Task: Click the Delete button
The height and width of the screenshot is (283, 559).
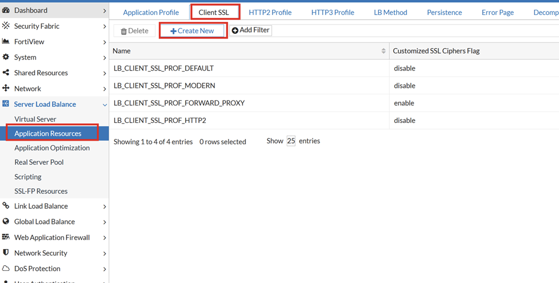Action: (134, 30)
